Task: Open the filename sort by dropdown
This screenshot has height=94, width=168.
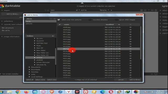Action: [104, 10]
